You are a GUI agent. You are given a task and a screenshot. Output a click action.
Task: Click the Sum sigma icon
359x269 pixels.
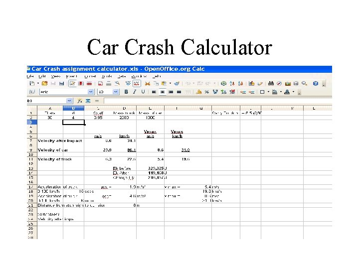point(88,101)
